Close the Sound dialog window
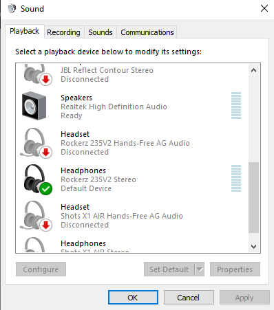The image size is (274, 310). coord(264,8)
